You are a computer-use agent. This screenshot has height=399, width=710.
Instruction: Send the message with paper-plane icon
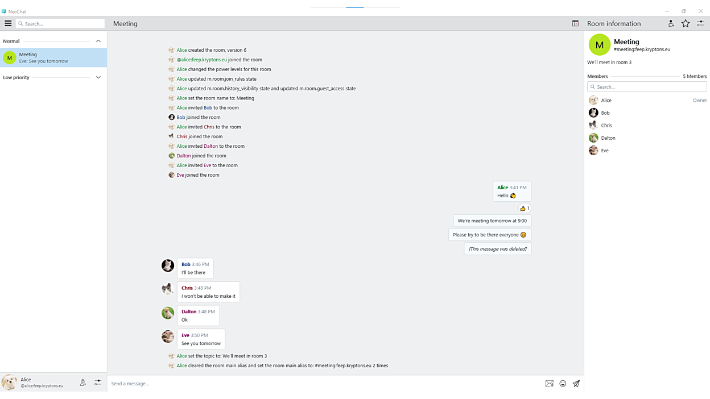576,384
